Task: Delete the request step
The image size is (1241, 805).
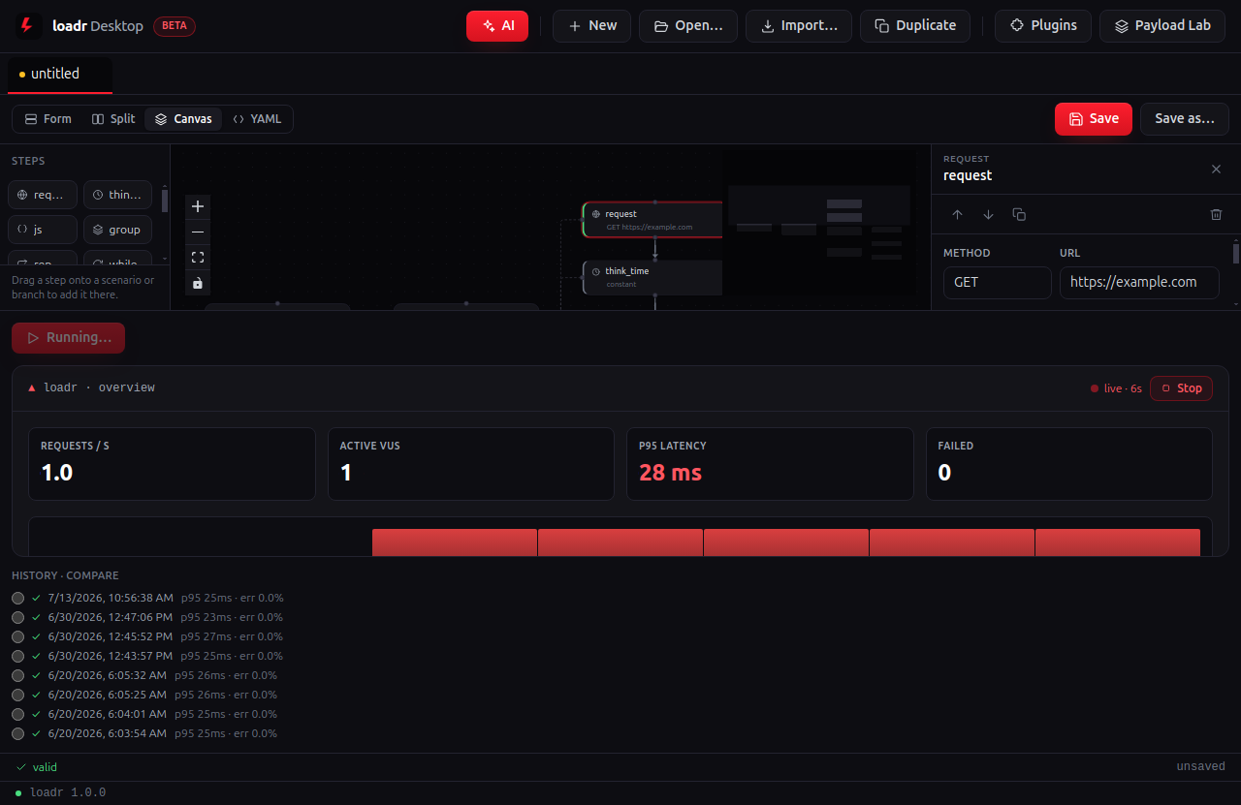Action: [x=1216, y=214]
